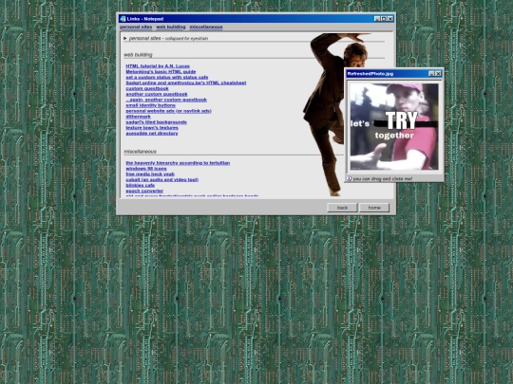Open the cobalt audio and video tool link
Image resolution: width=513 pixels, height=384 pixels.
coord(161,179)
